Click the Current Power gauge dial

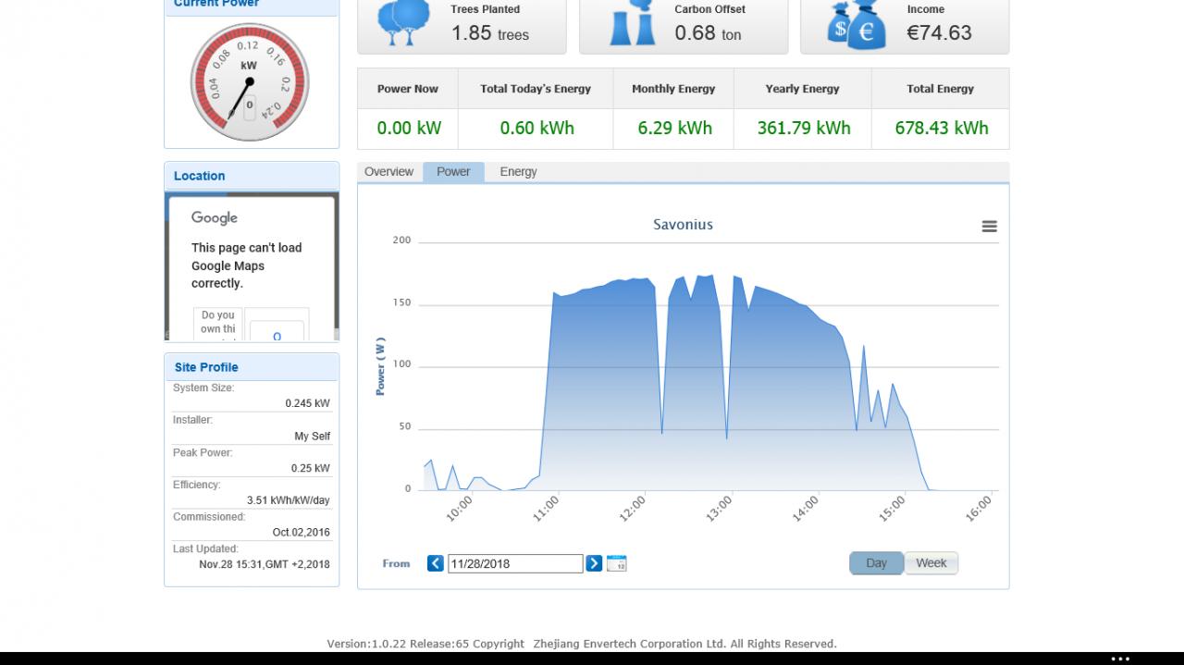click(x=249, y=83)
